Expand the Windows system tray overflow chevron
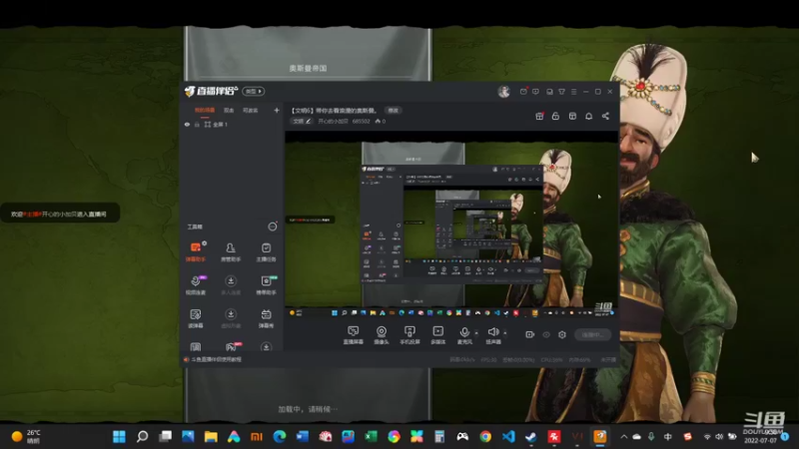The image size is (799, 449). [x=623, y=436]
